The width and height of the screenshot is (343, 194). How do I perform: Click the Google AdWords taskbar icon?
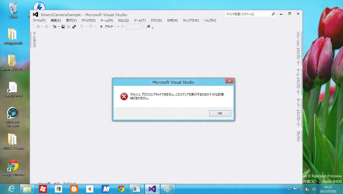tap(90, 189)
